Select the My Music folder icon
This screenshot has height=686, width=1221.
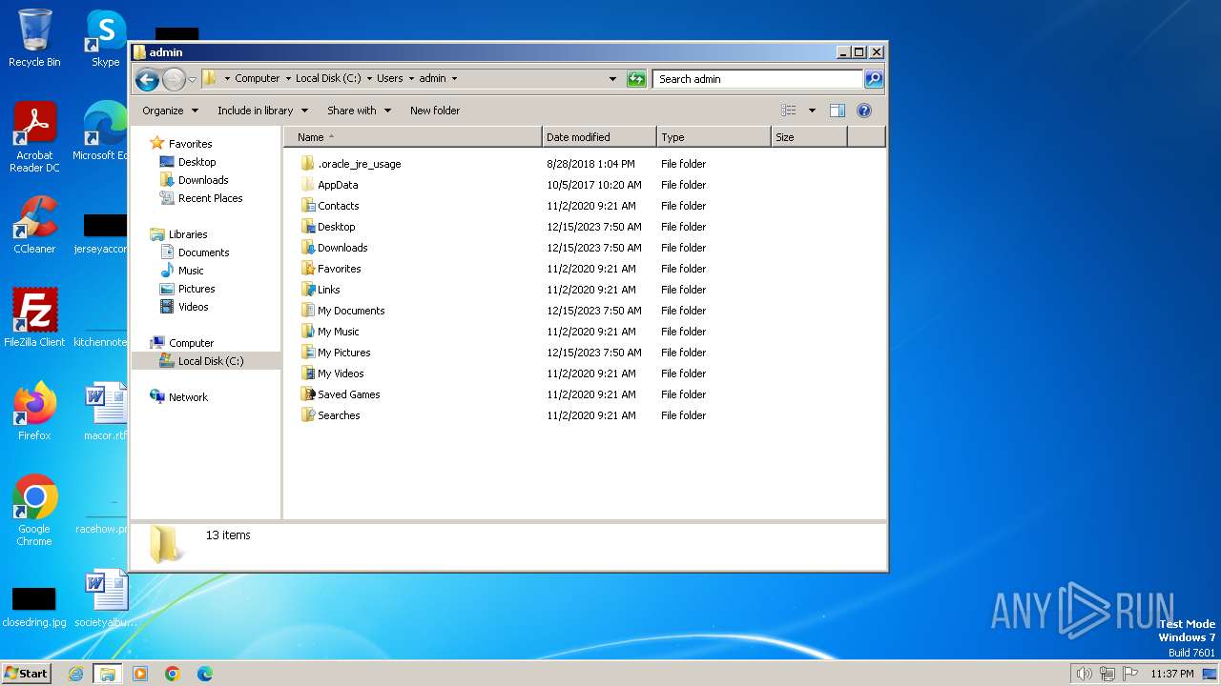307,332
